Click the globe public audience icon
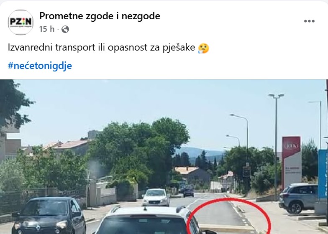 click(x=65, y=29)
